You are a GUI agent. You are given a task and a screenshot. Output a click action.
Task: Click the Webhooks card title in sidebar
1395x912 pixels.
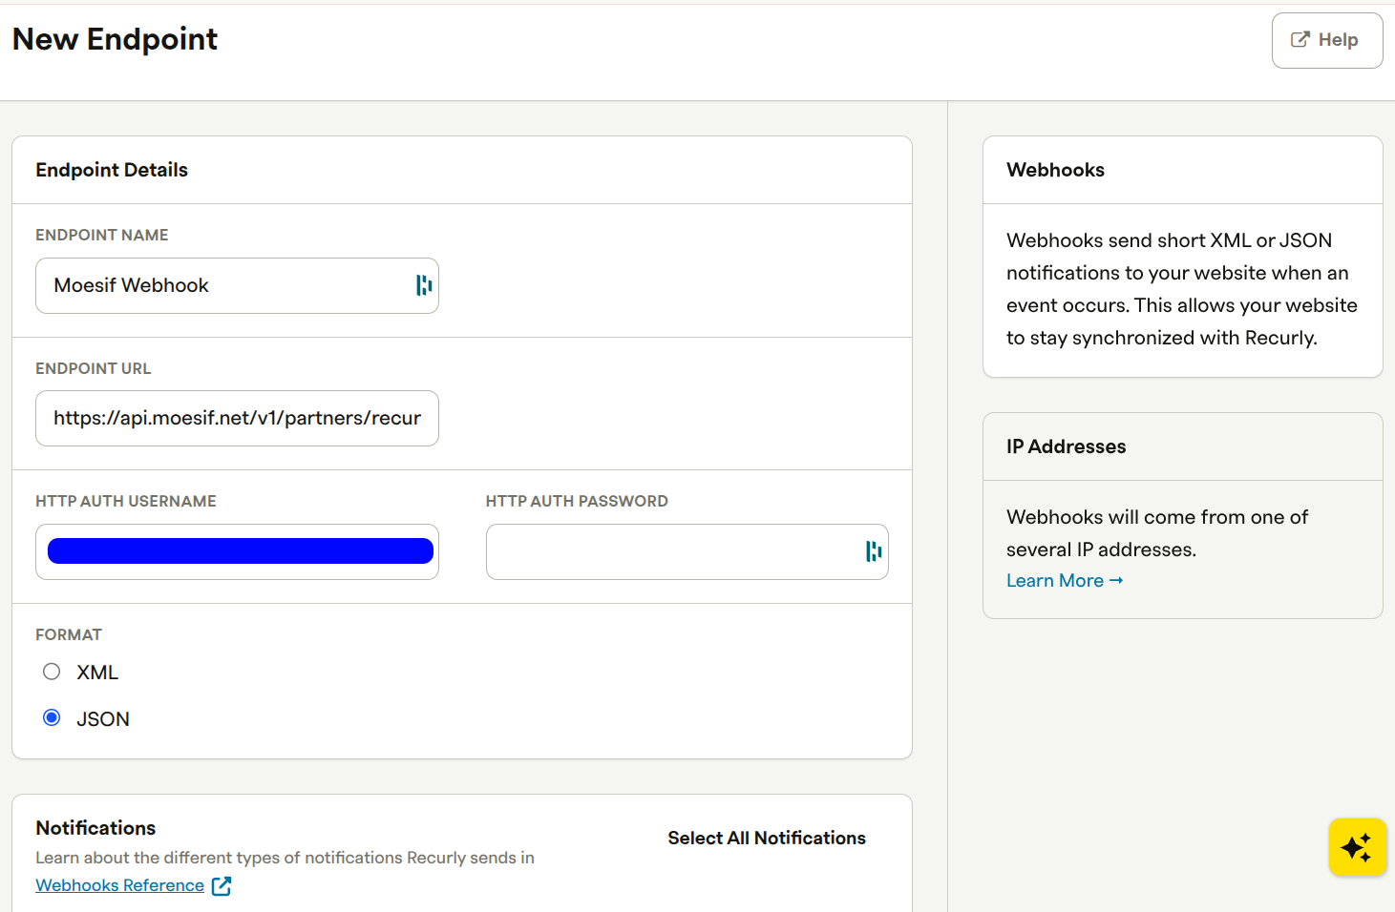(1055, 170)
